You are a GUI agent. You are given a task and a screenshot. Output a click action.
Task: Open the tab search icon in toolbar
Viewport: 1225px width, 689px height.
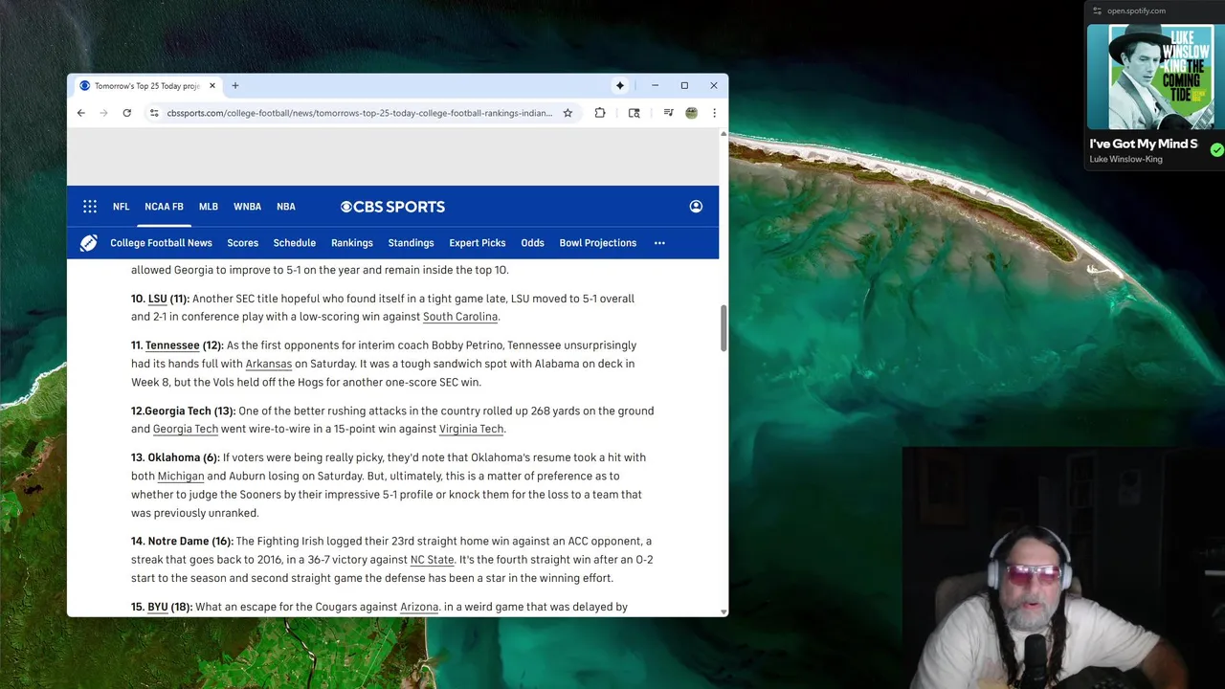click(x=634, y=113)
